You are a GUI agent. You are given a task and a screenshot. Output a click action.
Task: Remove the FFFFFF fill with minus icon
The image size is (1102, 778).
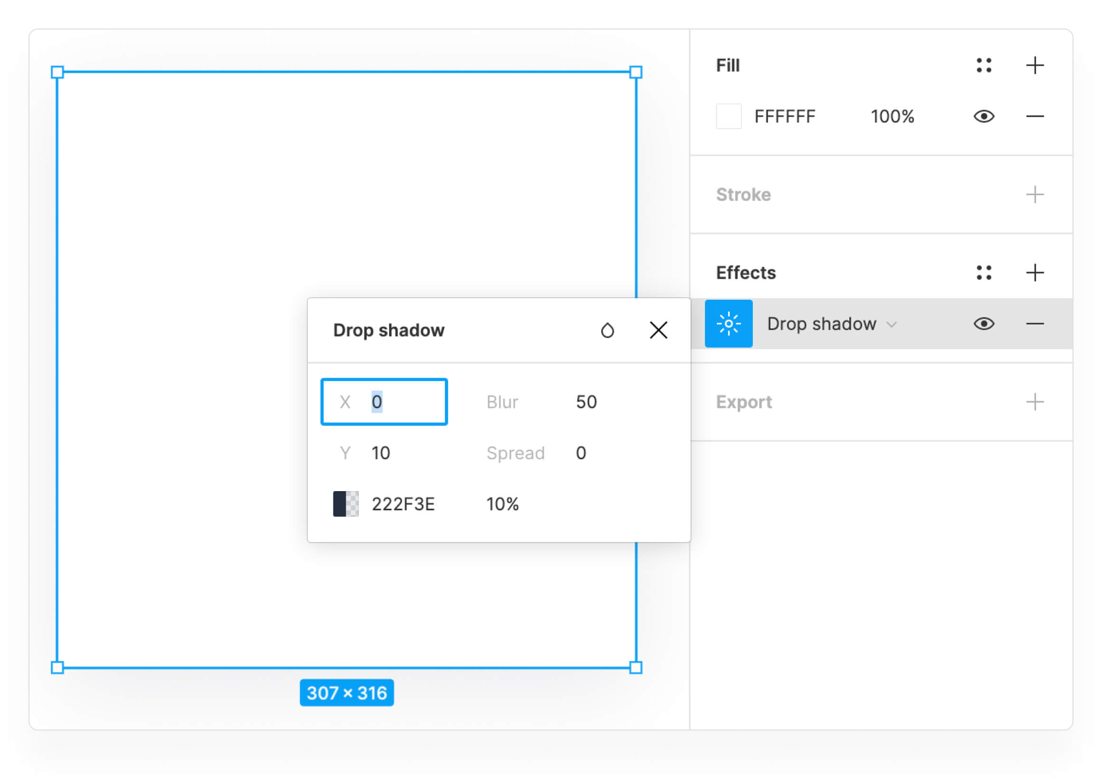point(1035,116)
